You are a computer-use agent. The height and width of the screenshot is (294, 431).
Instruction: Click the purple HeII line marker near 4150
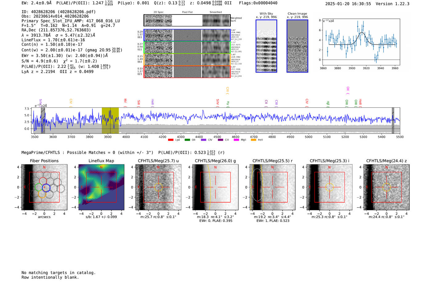pos(152,103)
